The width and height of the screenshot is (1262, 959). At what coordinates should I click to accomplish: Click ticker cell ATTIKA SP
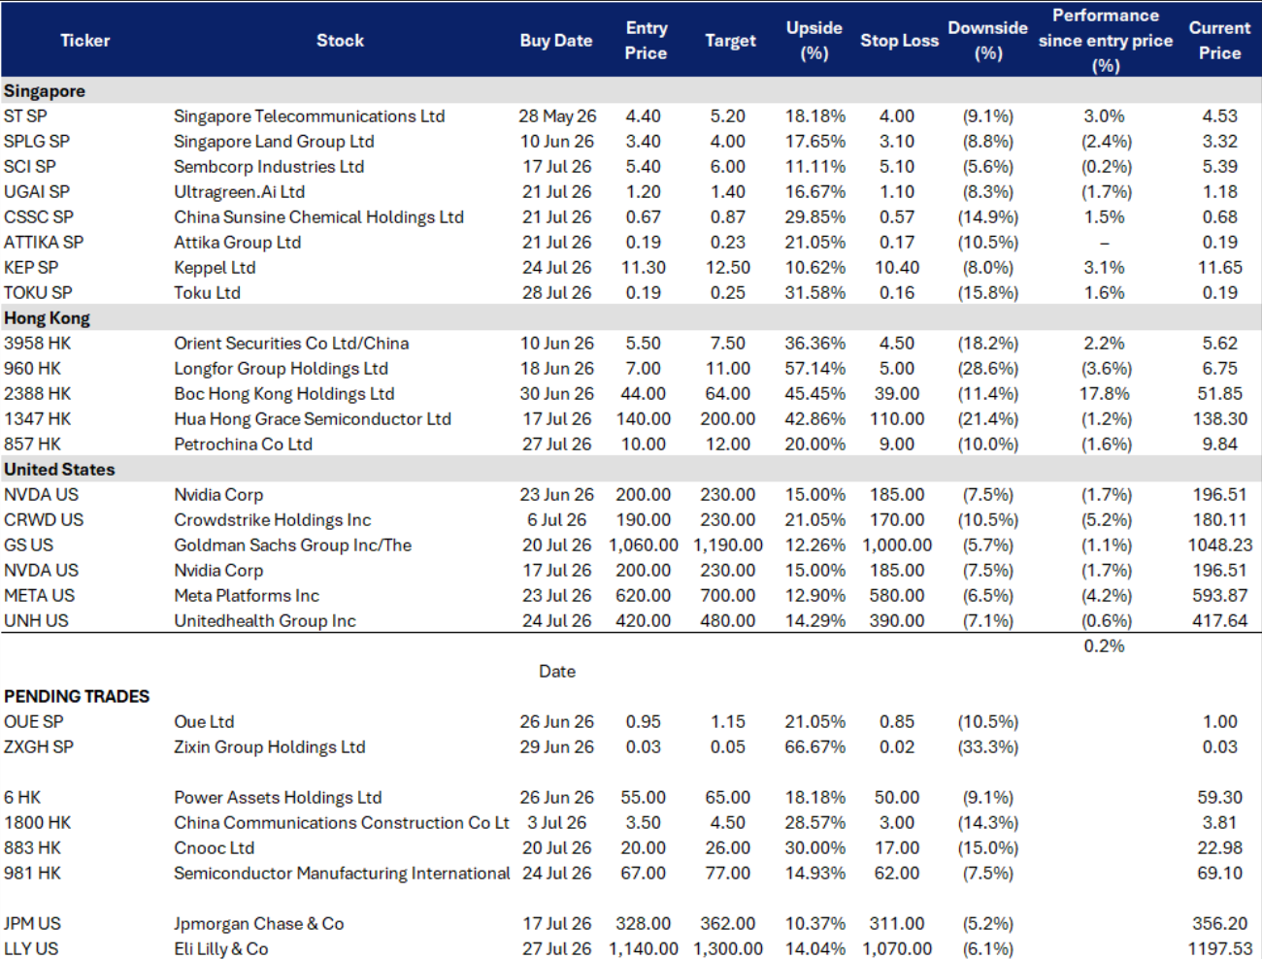point(44,243)
